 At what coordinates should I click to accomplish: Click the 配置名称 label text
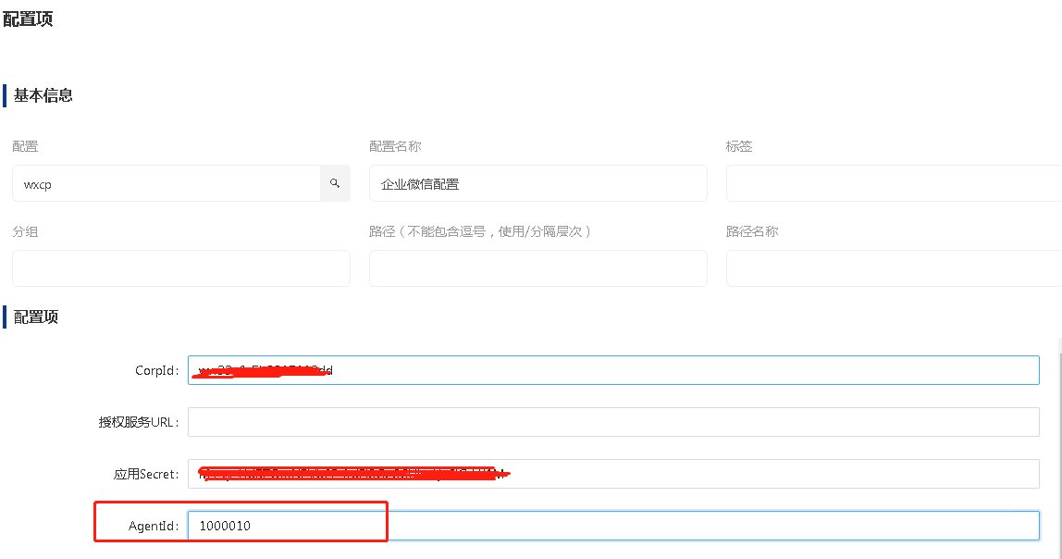point(395,146)
